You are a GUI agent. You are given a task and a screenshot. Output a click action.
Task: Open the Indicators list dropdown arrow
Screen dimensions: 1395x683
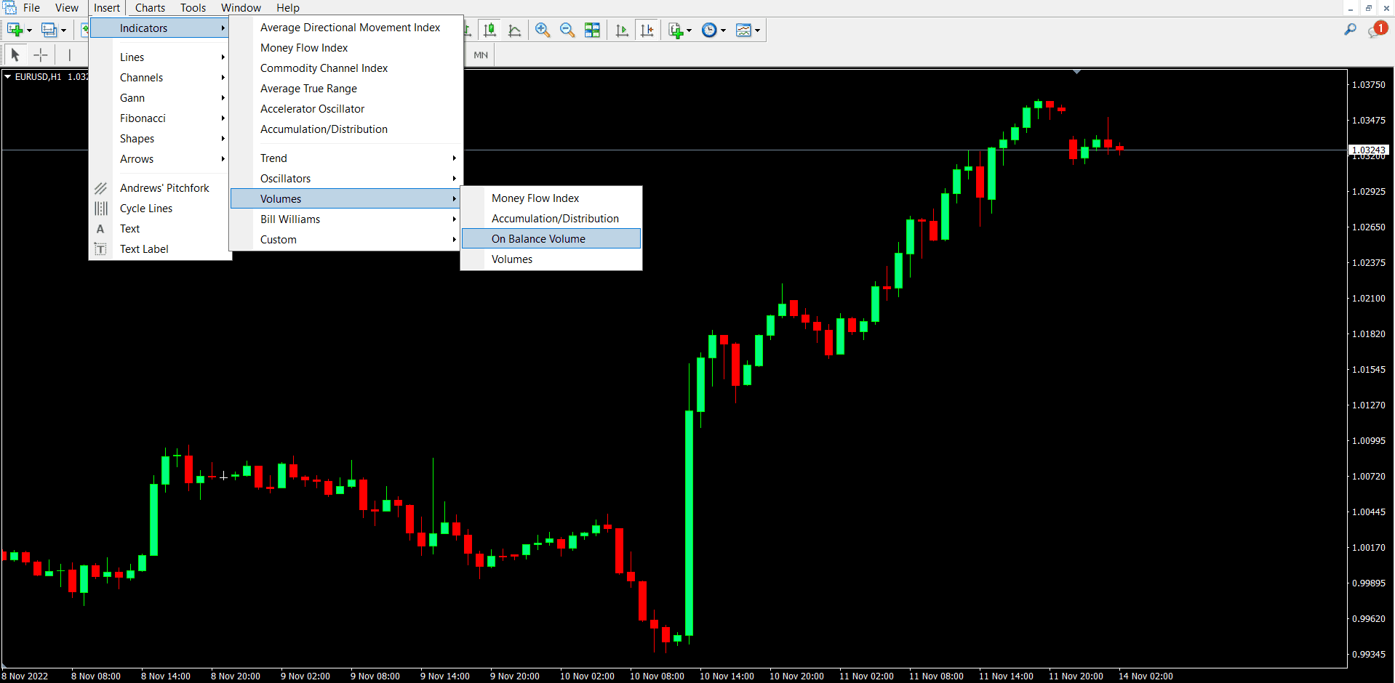689,31
